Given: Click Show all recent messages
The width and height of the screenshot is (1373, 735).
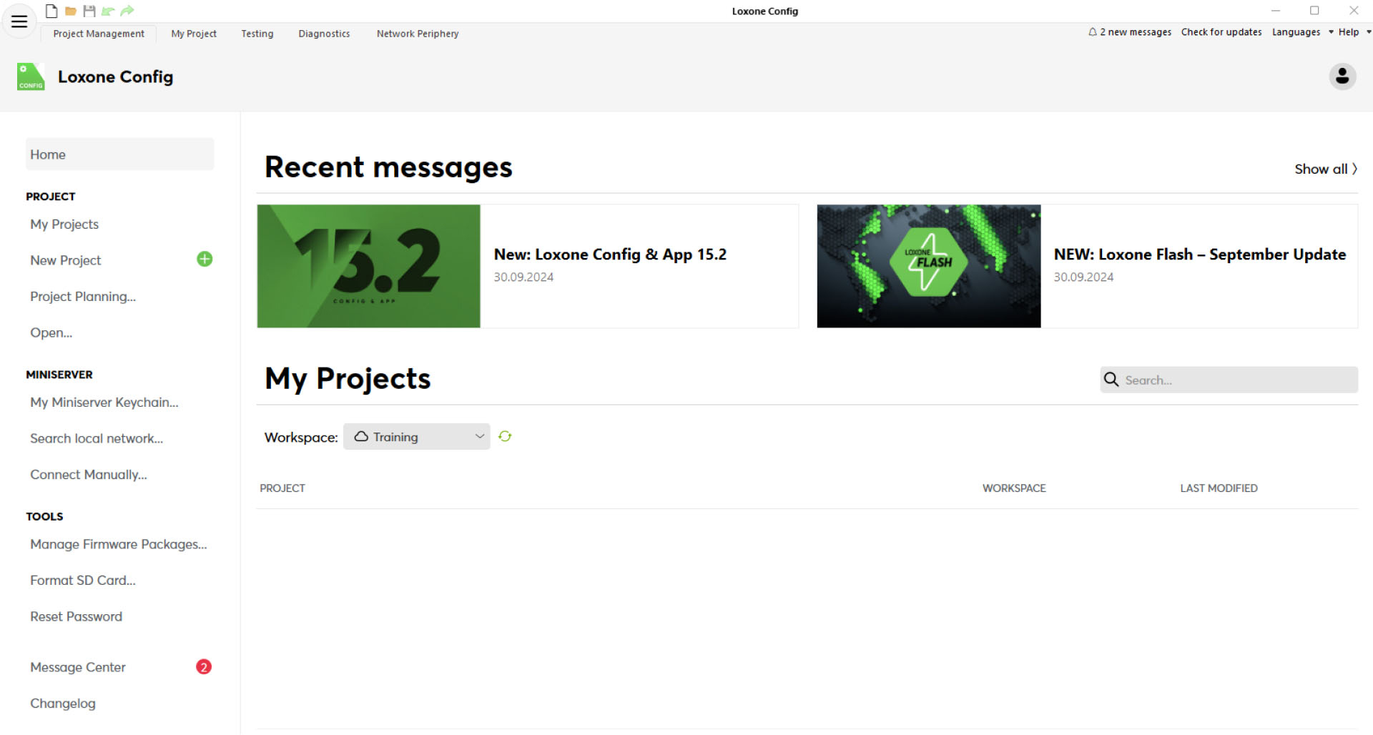Looking at the screenshot, I should click(x=1325, y=169).
